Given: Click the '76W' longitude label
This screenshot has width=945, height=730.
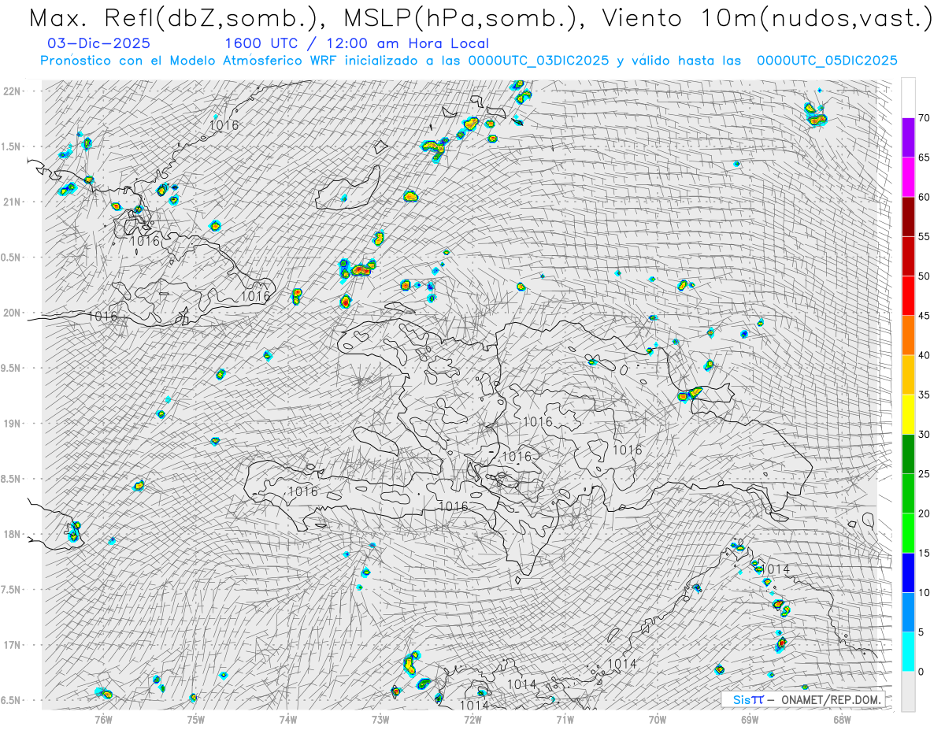Looking at the screenshot, I should (104, 719).
